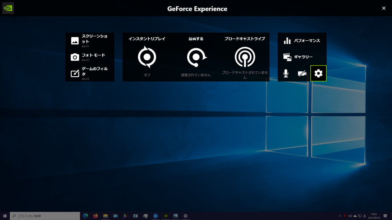This screenshot has height=220, width=392.
Task: Open the ブロードキャストライブ broadcast icon
Action: tap(245, 57)
